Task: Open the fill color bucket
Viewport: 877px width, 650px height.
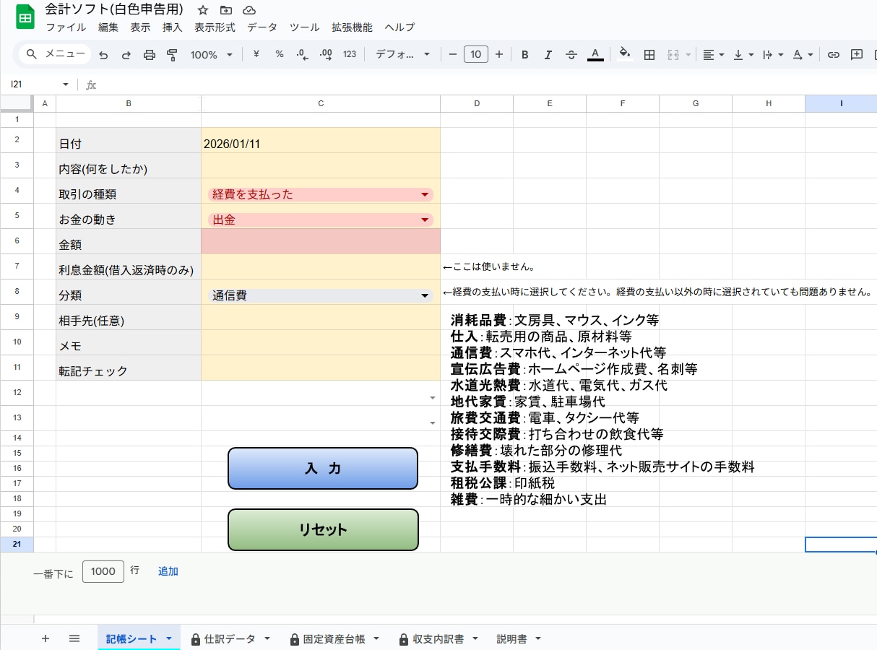Action: (625, 54)
